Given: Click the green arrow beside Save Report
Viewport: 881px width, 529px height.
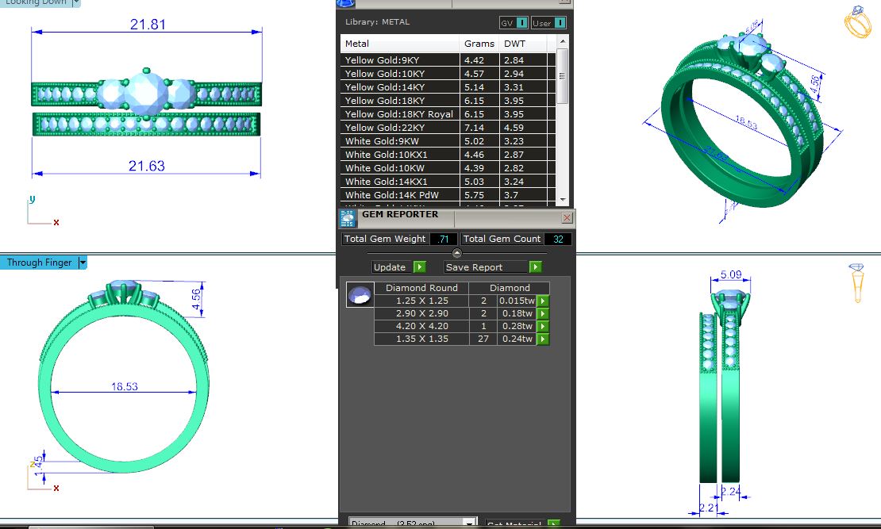Looking at the screenshot, I should (x=536, y=267).
